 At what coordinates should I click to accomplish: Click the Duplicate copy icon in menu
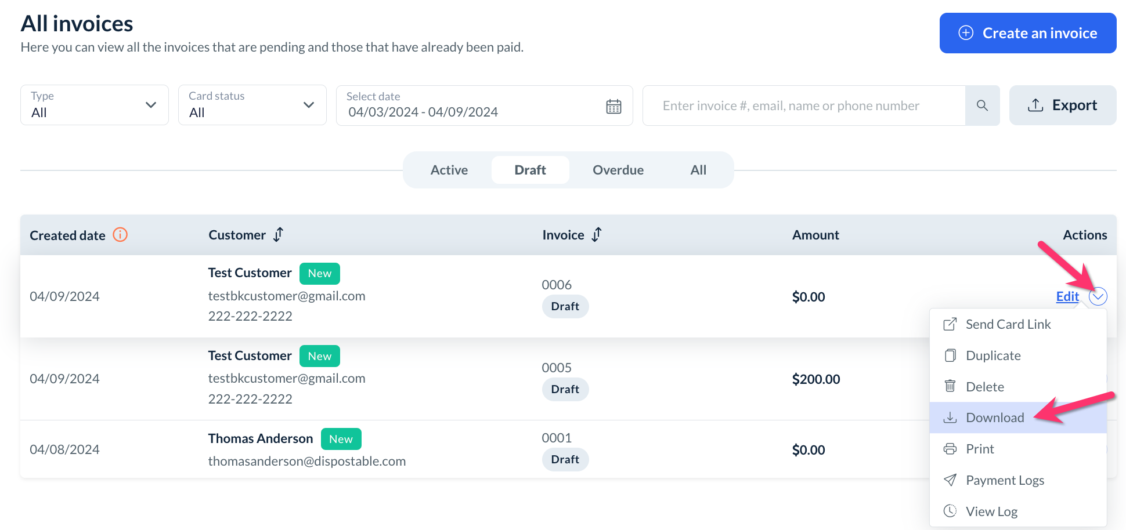[x=950, y=355]
